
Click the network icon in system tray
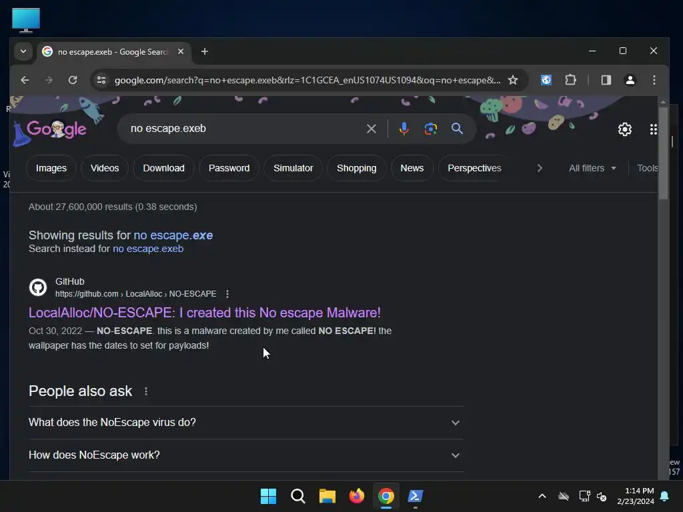coord(584,496)
